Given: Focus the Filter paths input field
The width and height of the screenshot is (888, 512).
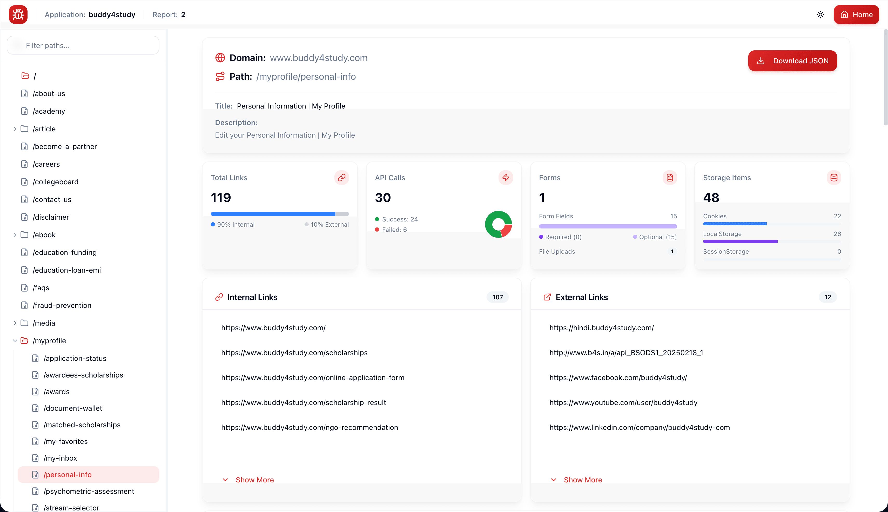Looking at the screenshot, I should point(83,45).
